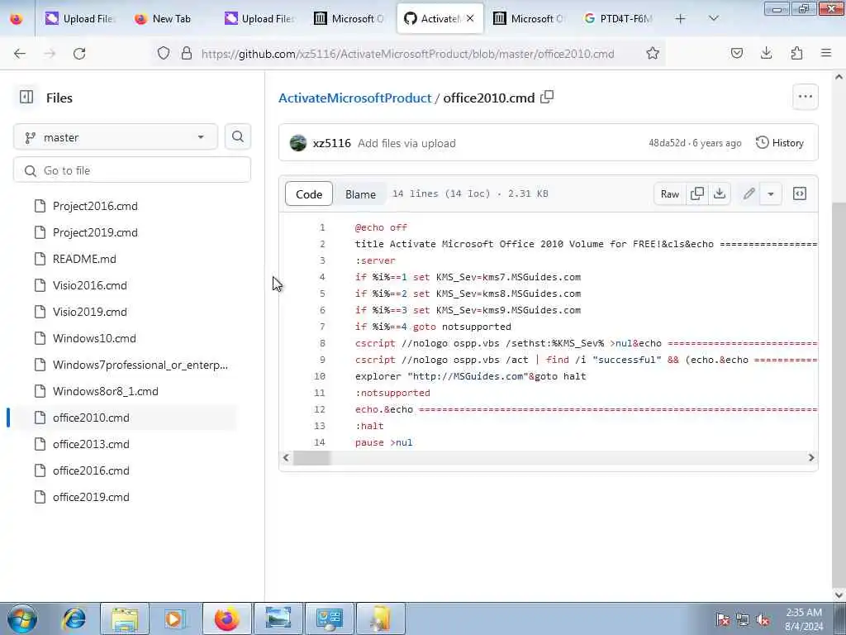The image size is (846, 635).
Task: Download the raw file icon
Action: (x=720, y=193)
